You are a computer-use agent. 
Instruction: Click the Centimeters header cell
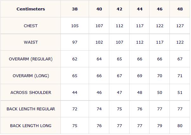tap(31, 9)
